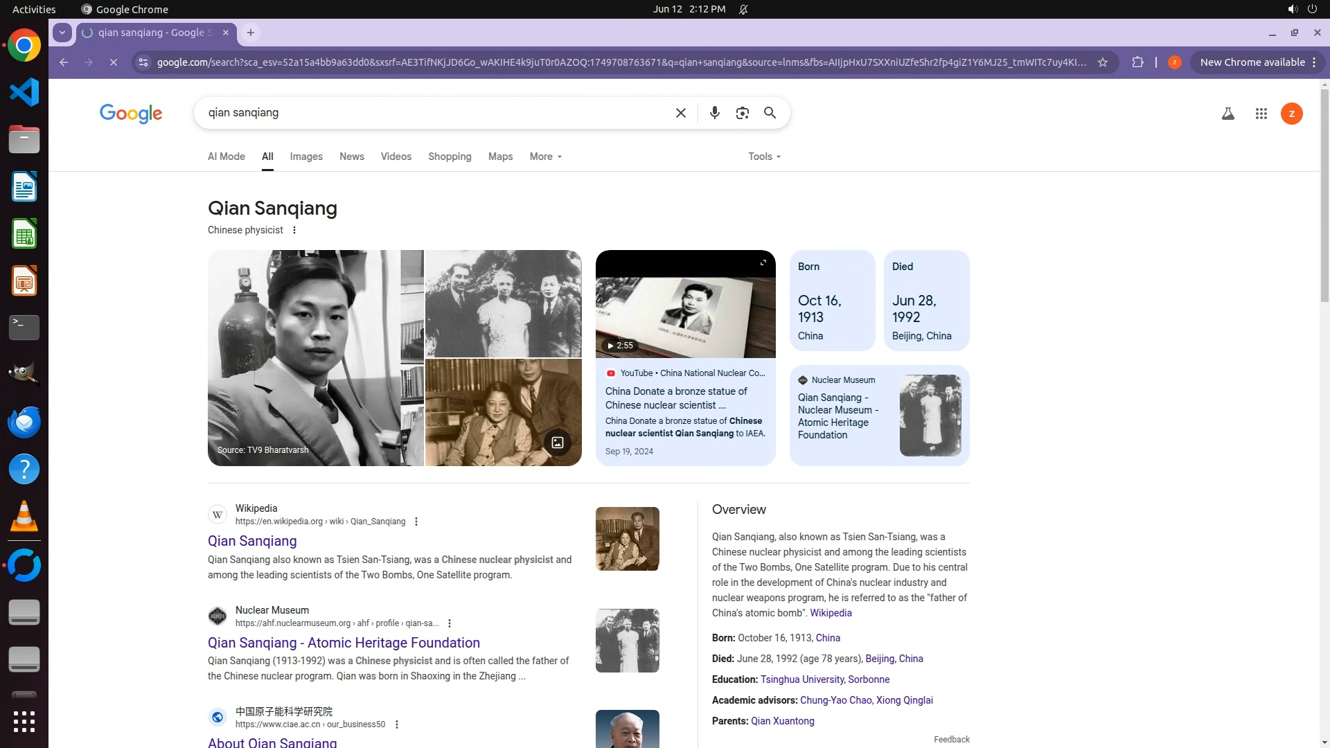Open VS Code from the dock
The height and width of the screenshot is (748, 1330).
24,92
